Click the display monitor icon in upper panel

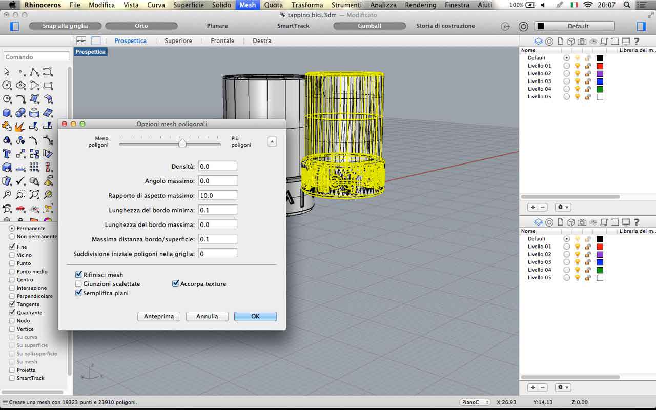point(626,42)
